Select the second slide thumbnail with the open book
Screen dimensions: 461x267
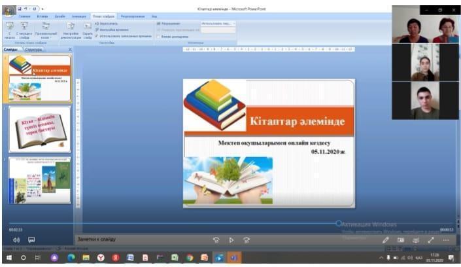[40, 130]
